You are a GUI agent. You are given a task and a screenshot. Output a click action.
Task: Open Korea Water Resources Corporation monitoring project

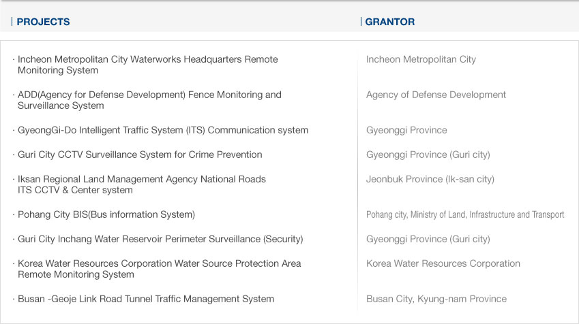click(159, 269)
